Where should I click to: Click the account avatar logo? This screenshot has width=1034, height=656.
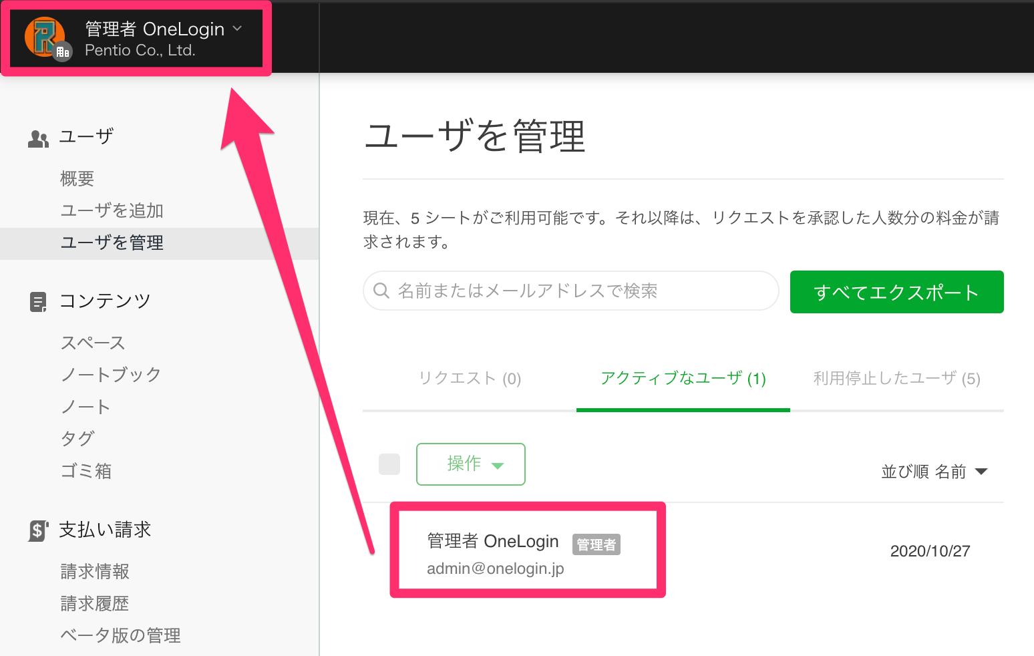pos(45,37)
